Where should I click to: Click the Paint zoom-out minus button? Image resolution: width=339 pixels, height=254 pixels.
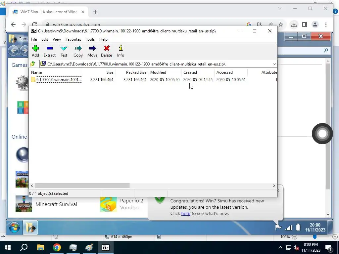pos(294,237)
